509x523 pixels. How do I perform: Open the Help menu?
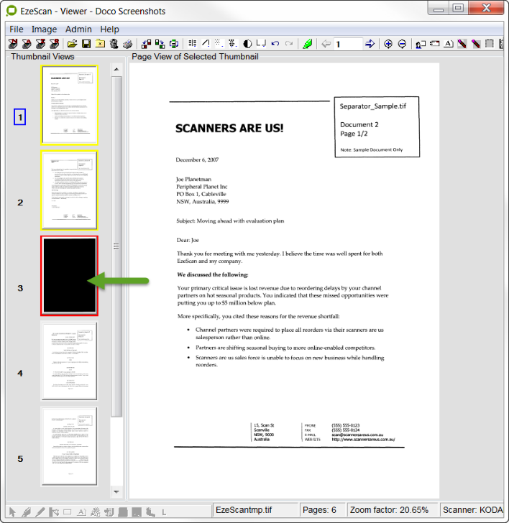click(109, 29)
